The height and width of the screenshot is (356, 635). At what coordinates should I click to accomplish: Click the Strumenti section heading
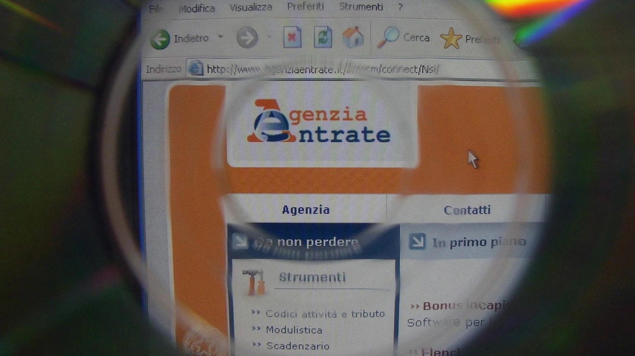(x=312, y=277)
